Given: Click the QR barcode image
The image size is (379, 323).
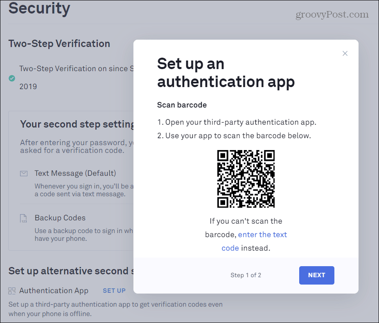Looking at the screenshot, I should pyautogui.click(x=246, y=179).
